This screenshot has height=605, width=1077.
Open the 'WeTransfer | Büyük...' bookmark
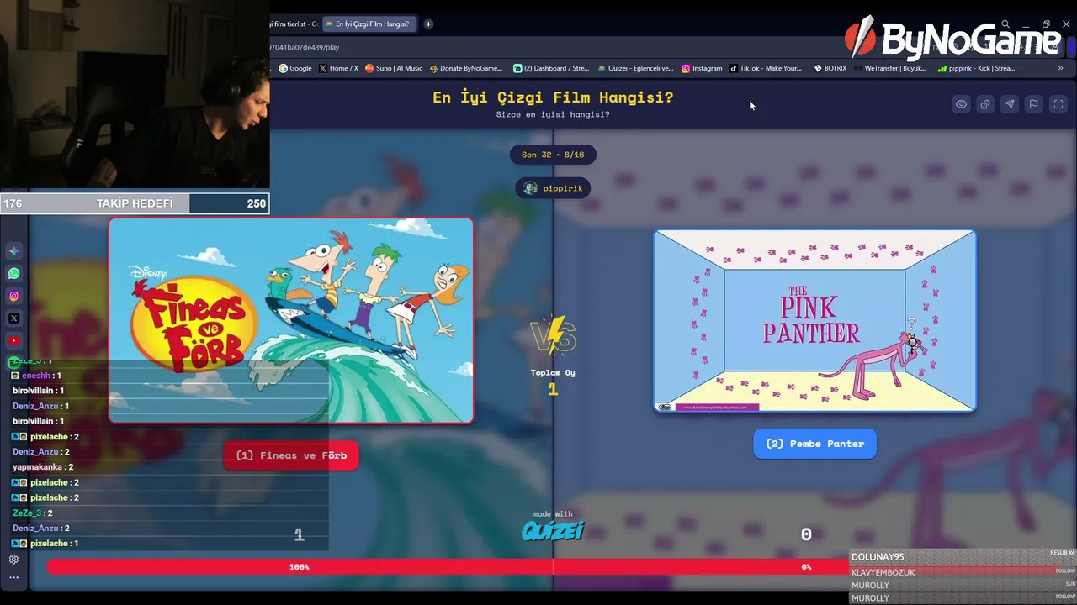[x=890, y=68]
